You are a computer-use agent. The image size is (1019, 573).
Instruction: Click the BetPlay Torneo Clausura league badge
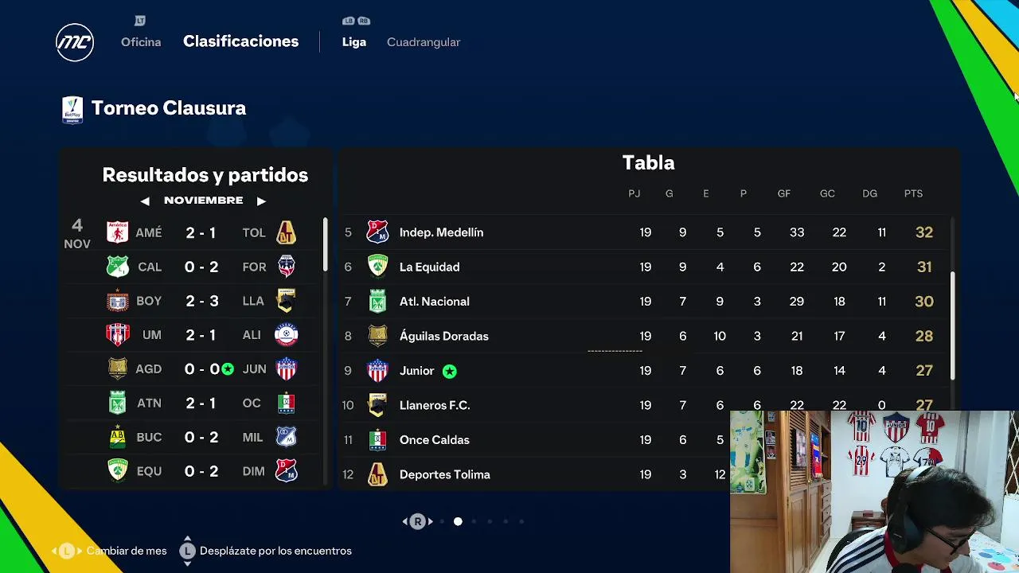72,109
